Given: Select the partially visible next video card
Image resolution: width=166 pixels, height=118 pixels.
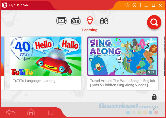Looking at the screenshot, I should [164, 63].
